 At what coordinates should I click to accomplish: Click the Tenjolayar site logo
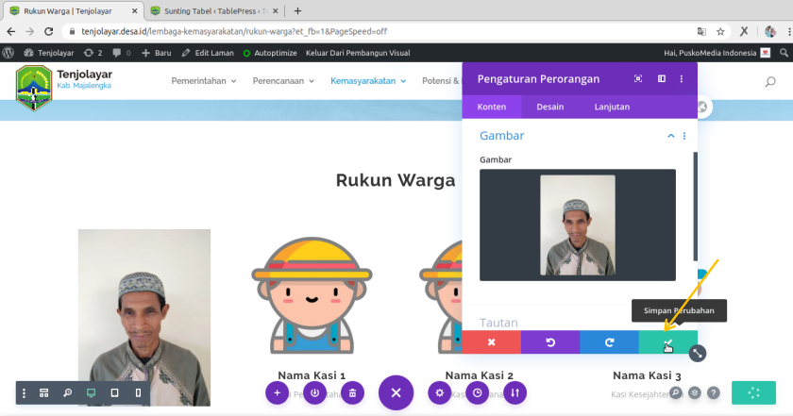coord(34,88)
